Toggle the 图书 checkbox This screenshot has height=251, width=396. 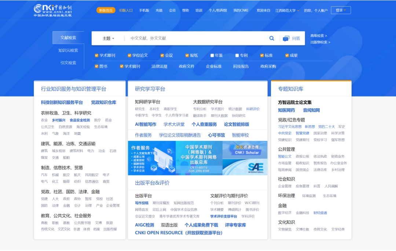pos(96,66)
